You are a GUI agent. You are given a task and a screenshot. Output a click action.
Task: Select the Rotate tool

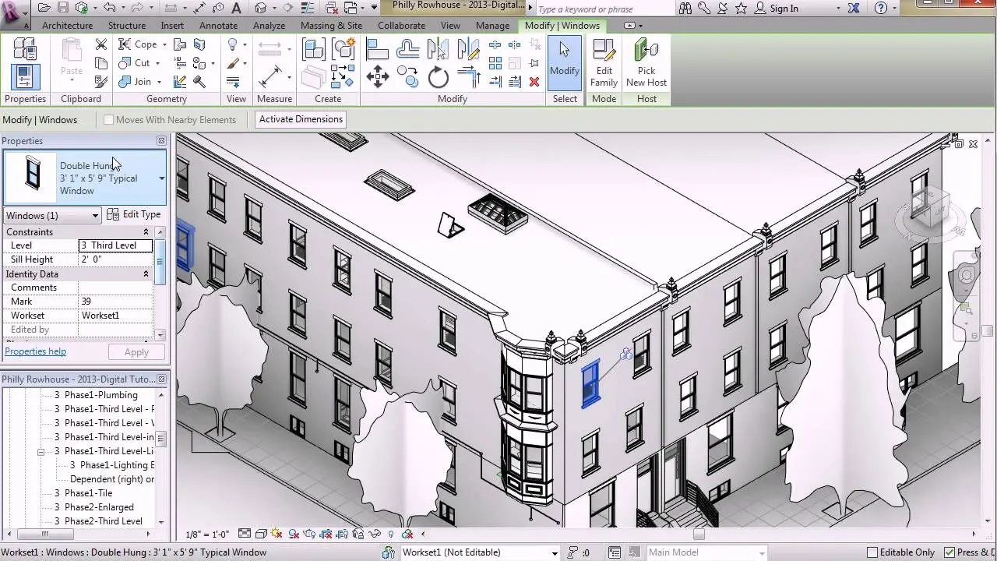coord(439,76)
